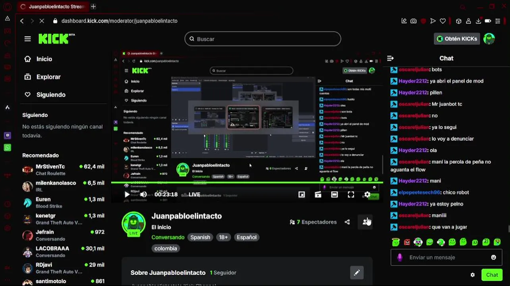
Task: Insert the crying green emote at row end
Action: 497,242
